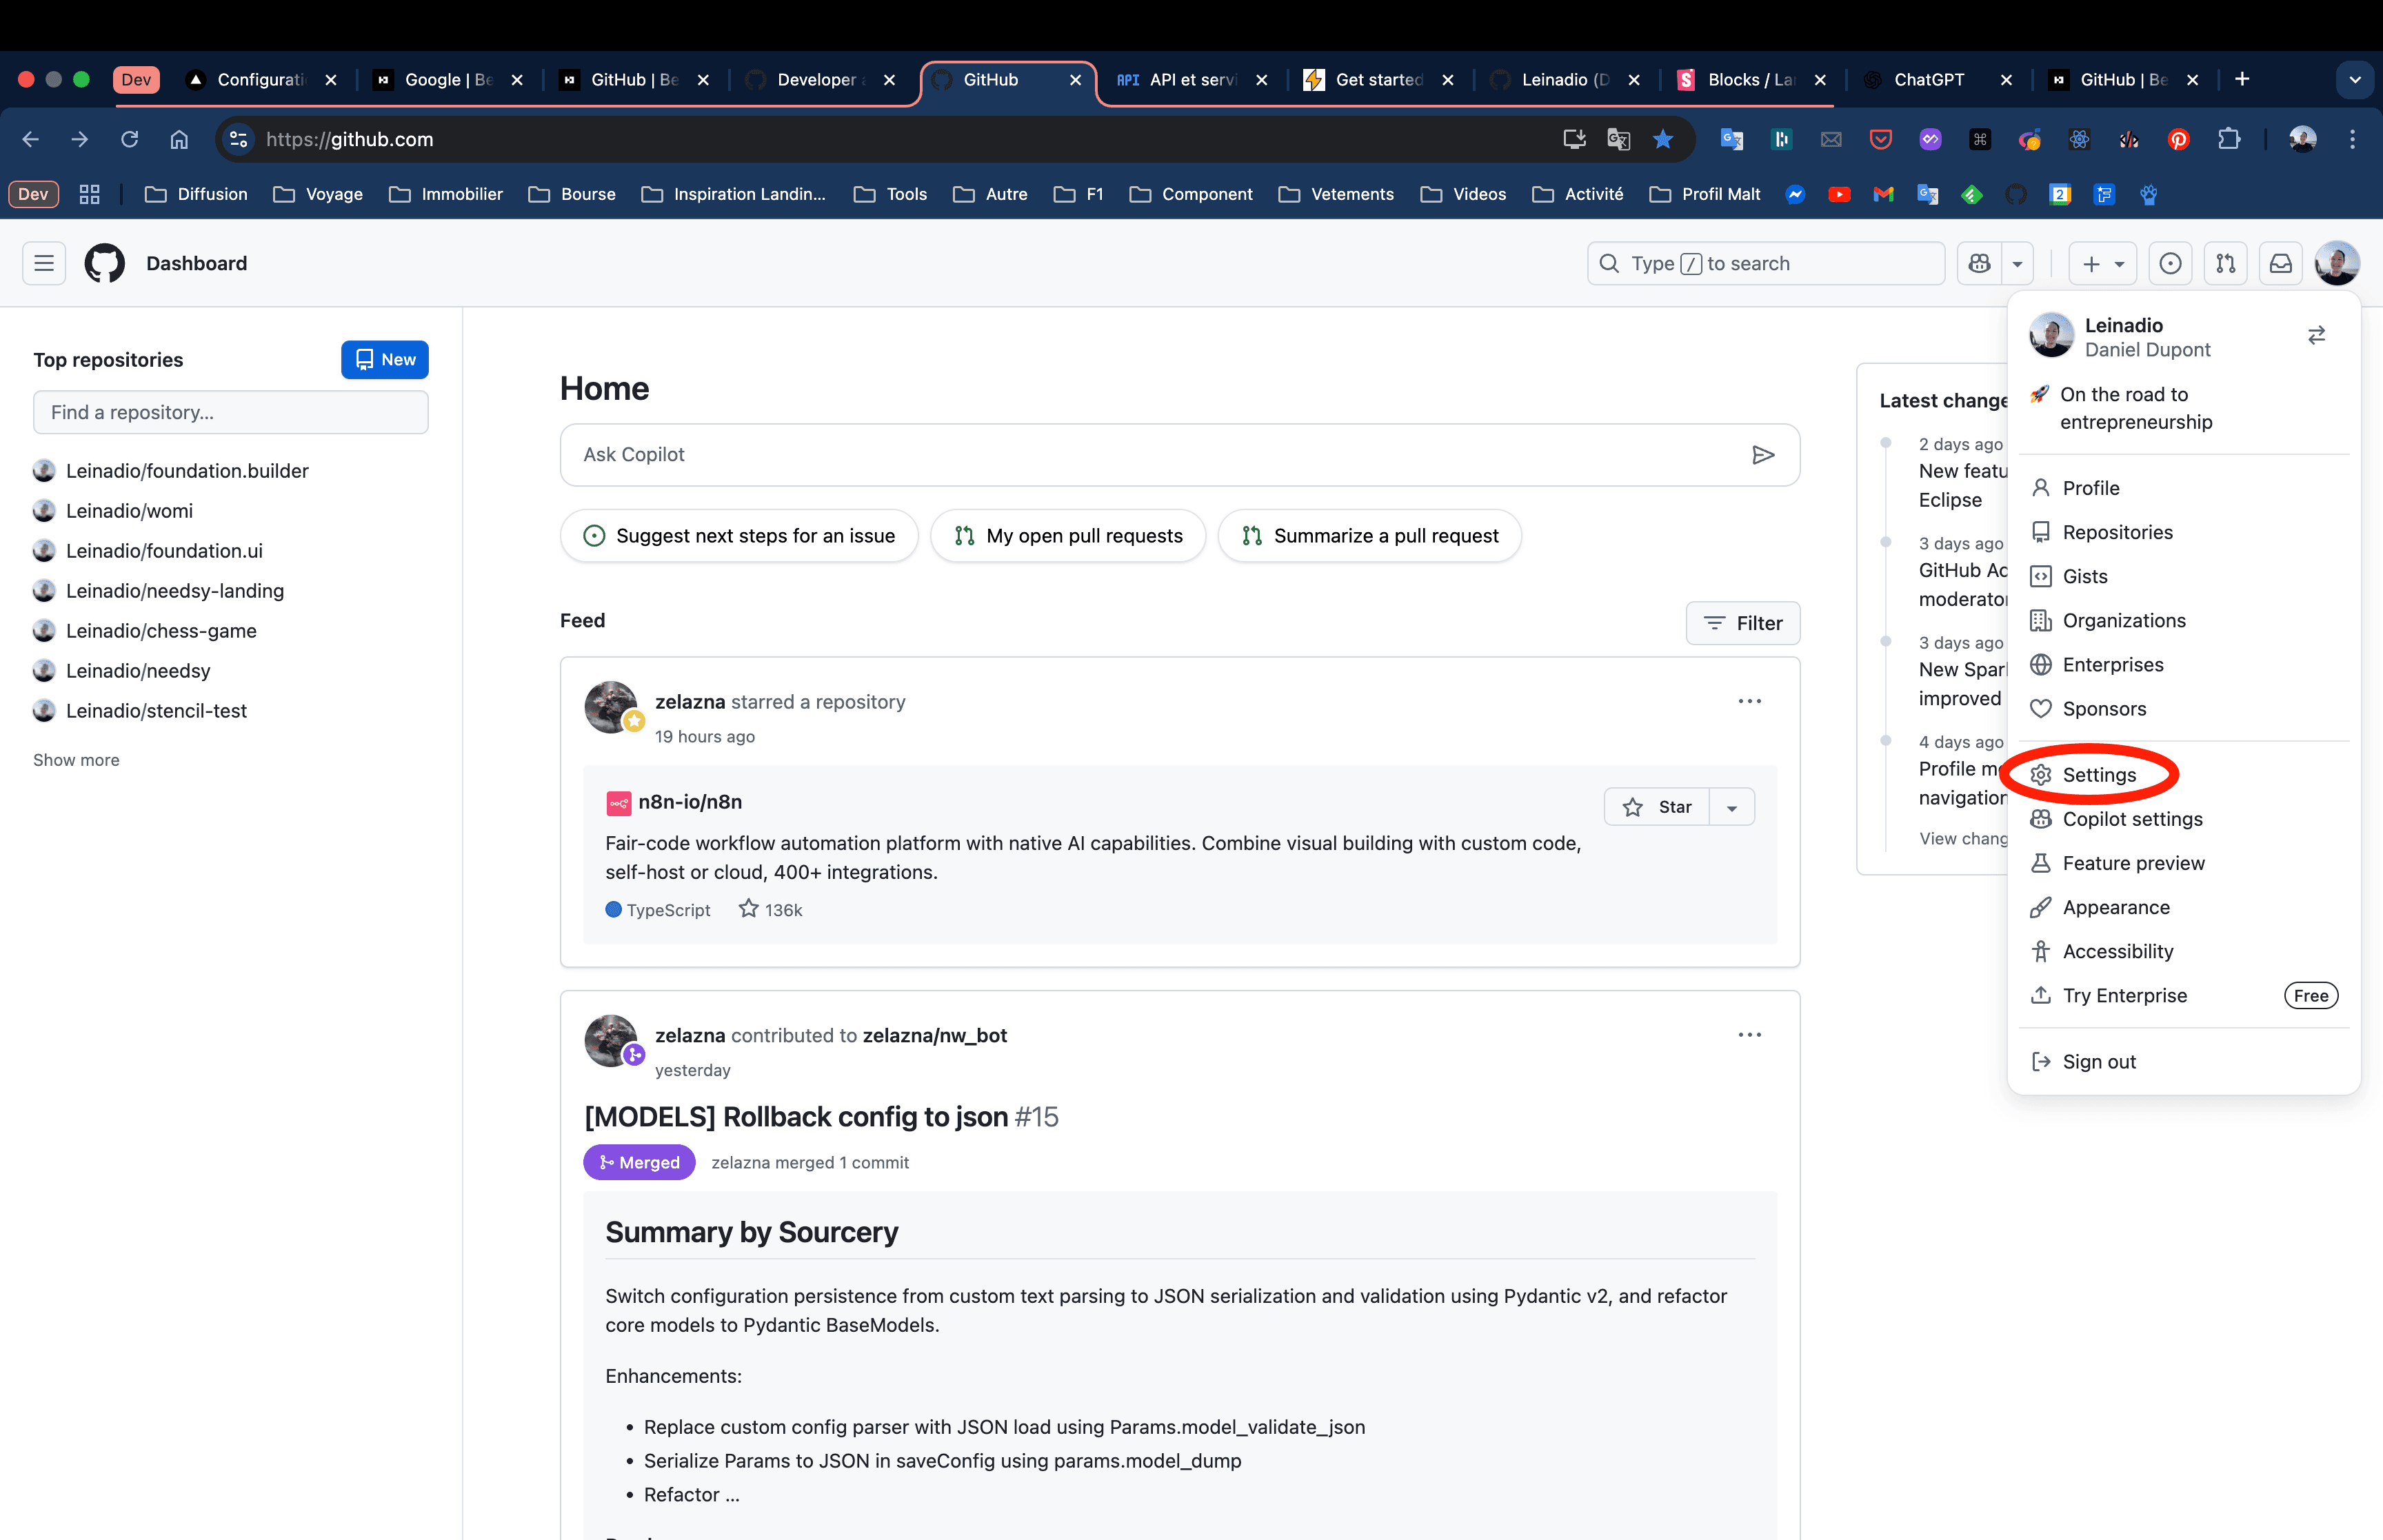The width and height of the screenshot is (2383, 1540).
Task: Open the pull requests header icon
Action: point(2225,263)
